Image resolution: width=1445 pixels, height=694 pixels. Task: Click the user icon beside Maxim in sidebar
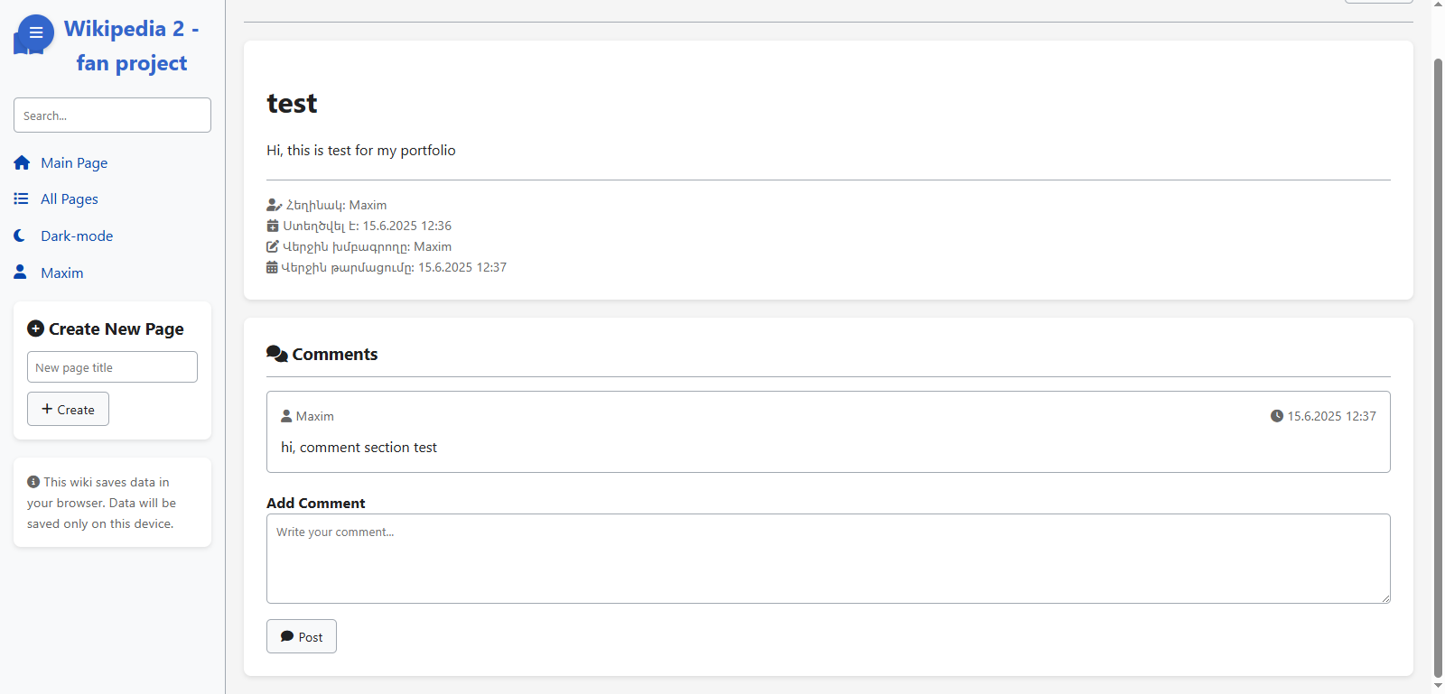pyautogui.click(x=20, y=272)
